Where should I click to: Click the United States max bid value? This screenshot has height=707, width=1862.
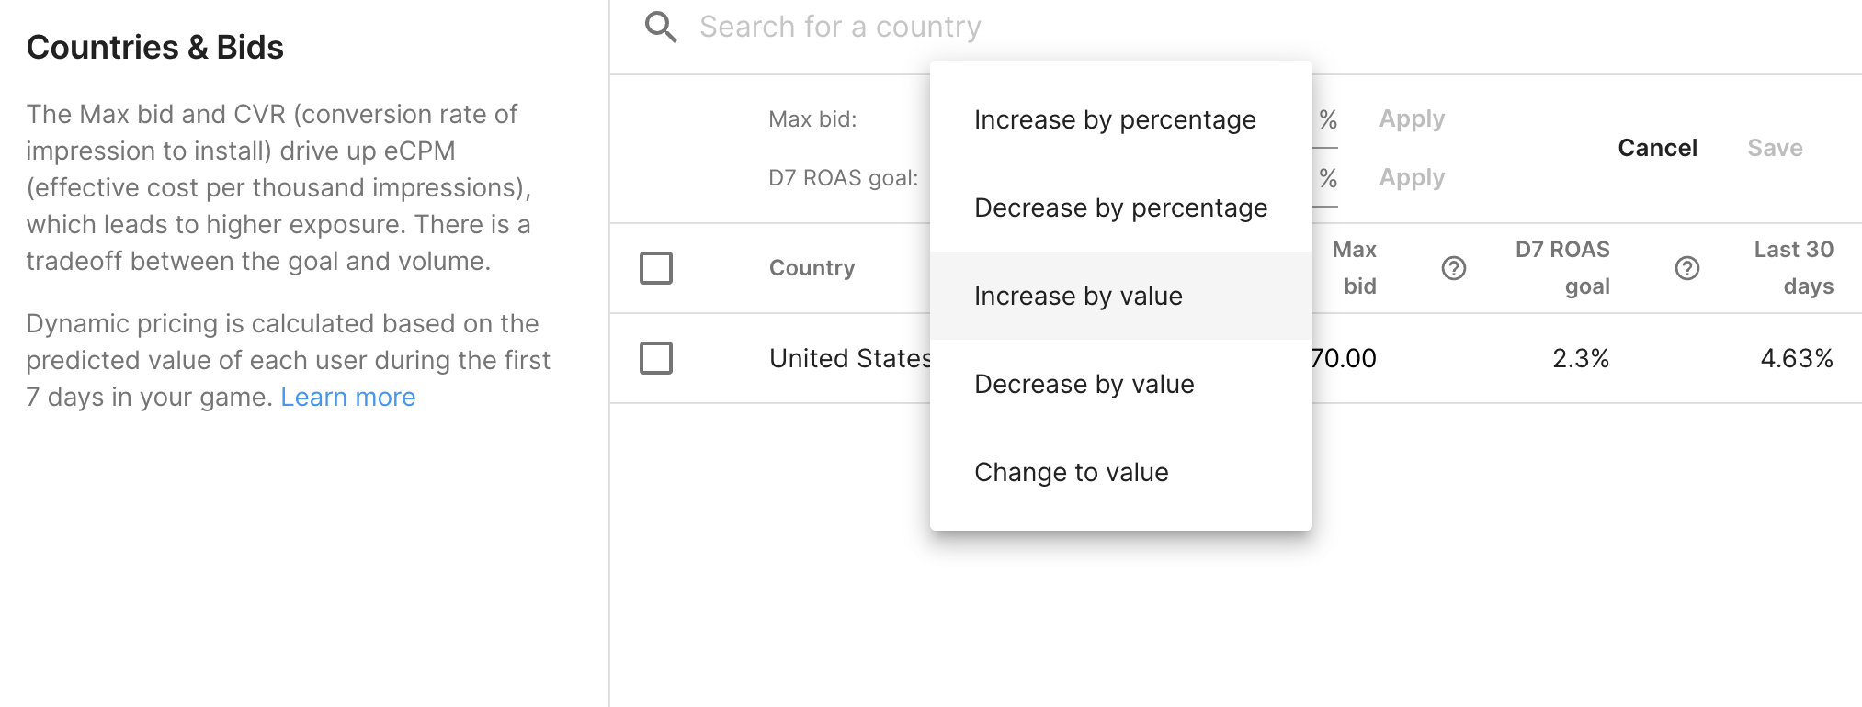point(1345,358)
